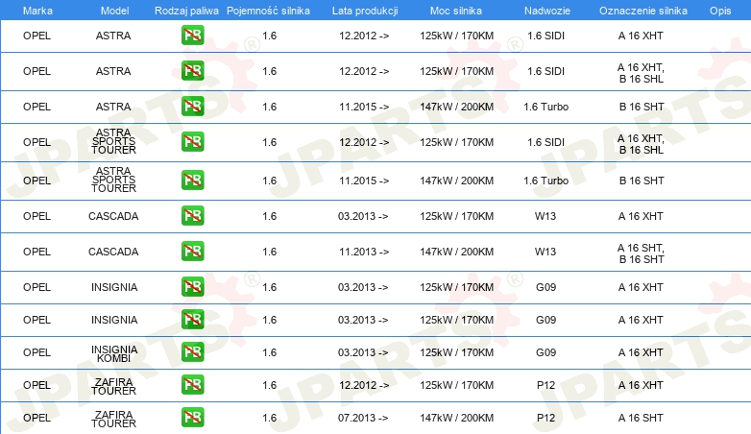This screenshot has height=434, width=751.
Task: Click 'A 16 XHT, B 16 SHL' in plain ASTRA row
Action: pos(641,73)
